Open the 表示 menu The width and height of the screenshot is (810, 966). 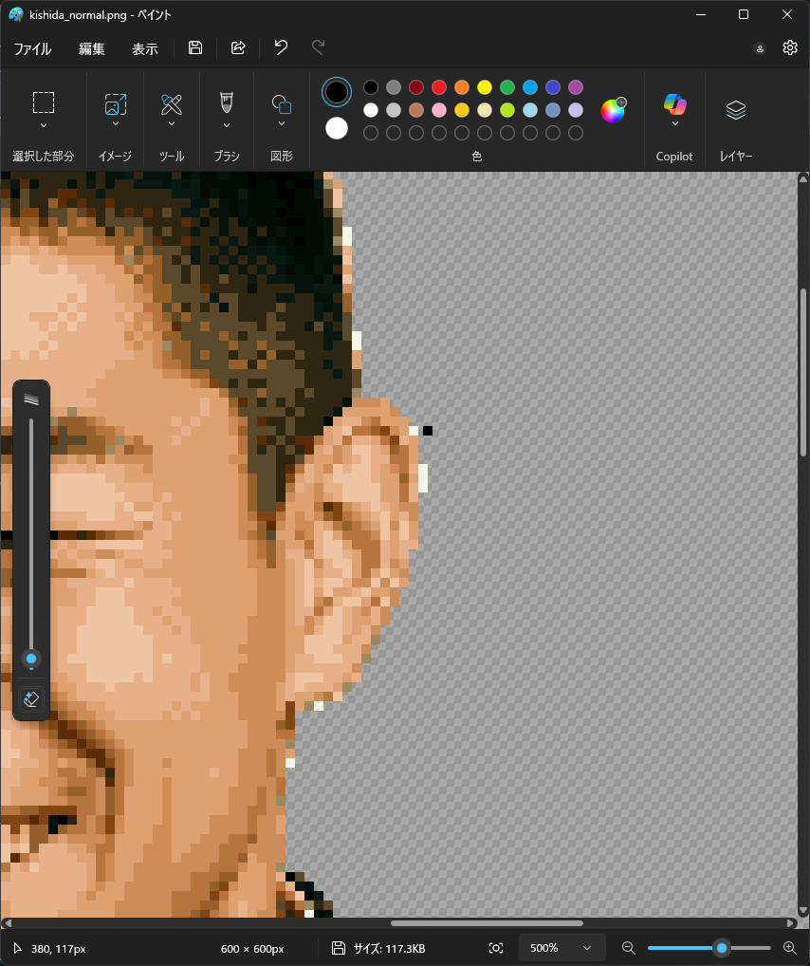pos(144,48)
